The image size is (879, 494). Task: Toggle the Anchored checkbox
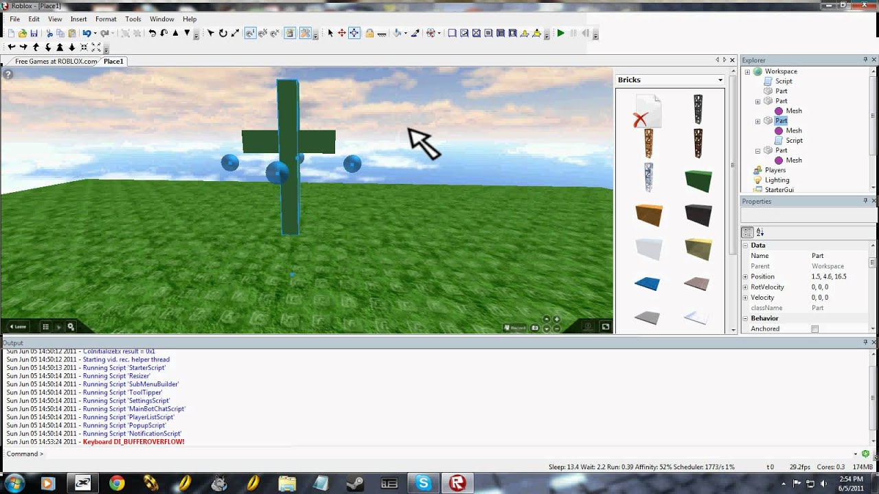tap(815, 329)
